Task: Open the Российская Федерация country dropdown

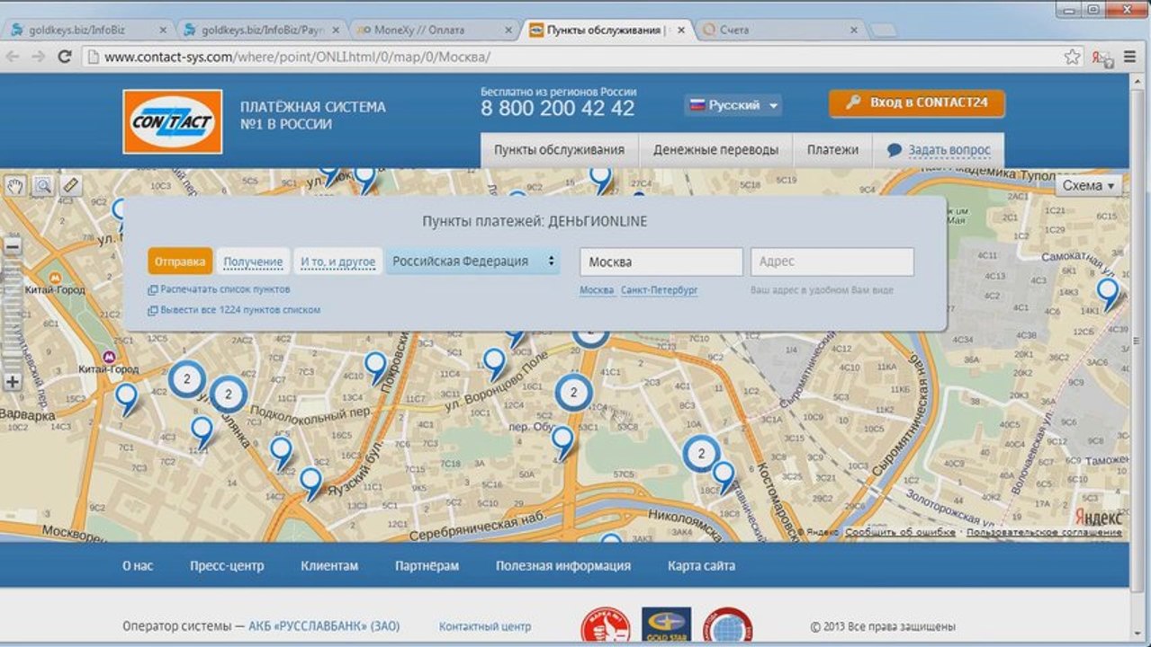Action: (473, 261)
